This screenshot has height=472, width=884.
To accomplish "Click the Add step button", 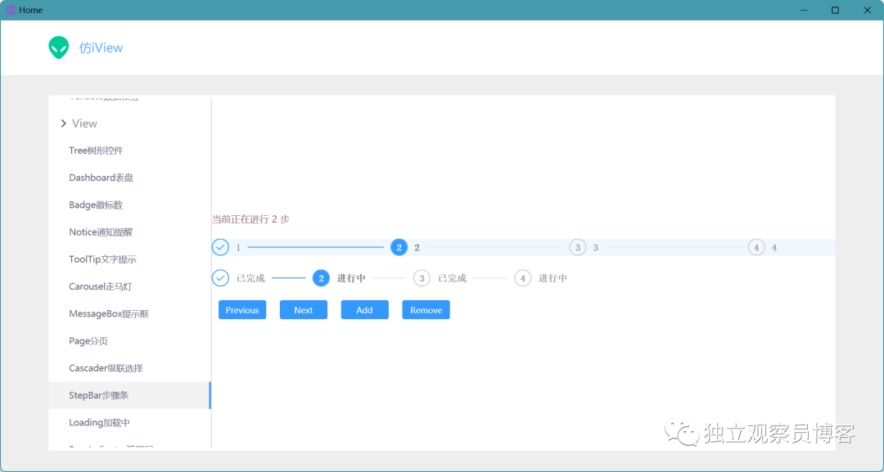I will coord(365,310).
